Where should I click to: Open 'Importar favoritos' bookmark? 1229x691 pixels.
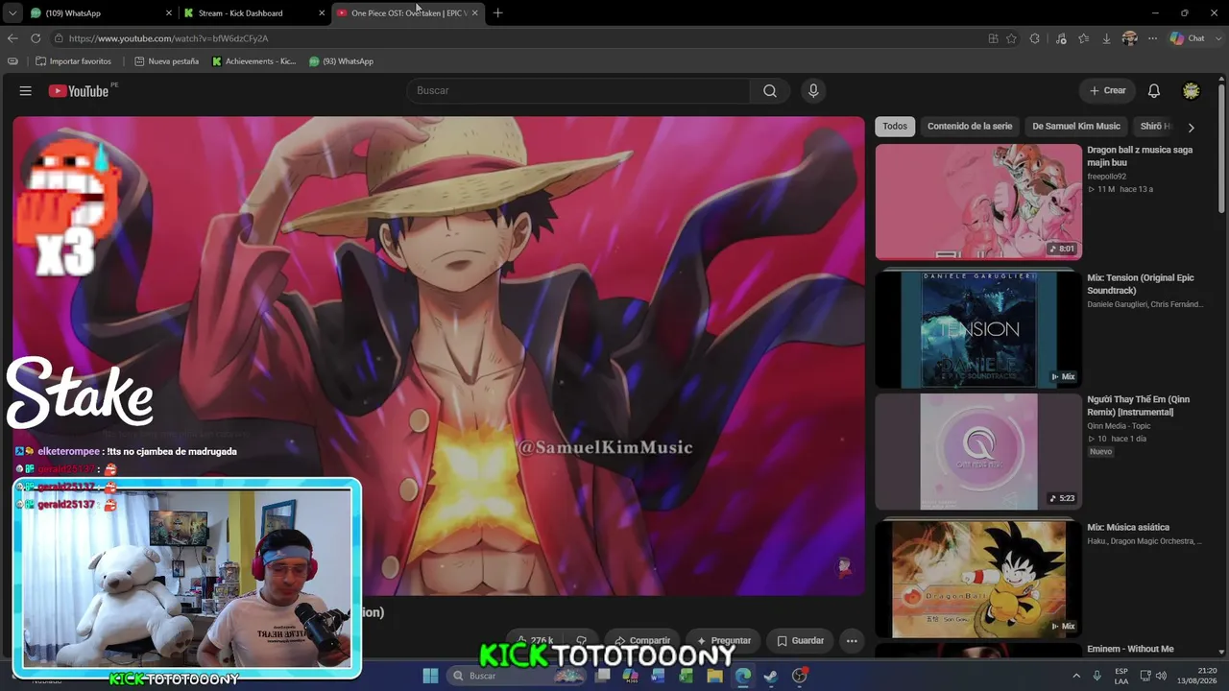tap(73, 61)
